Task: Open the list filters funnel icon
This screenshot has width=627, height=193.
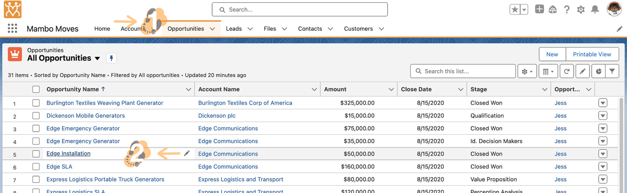Action: tap(612, 72)
